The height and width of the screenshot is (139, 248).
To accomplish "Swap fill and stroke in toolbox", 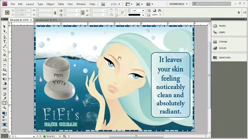I will 6,112.
